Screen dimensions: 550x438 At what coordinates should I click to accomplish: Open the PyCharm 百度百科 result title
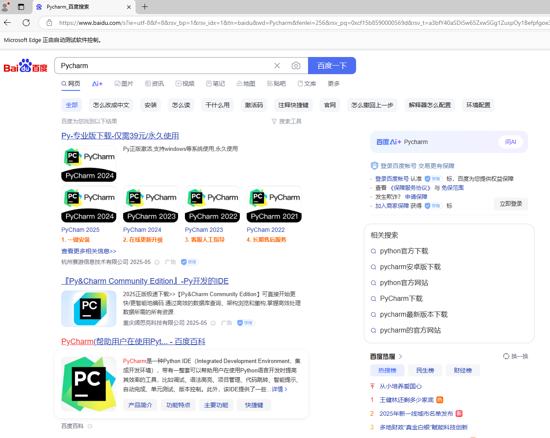[133, 342]
